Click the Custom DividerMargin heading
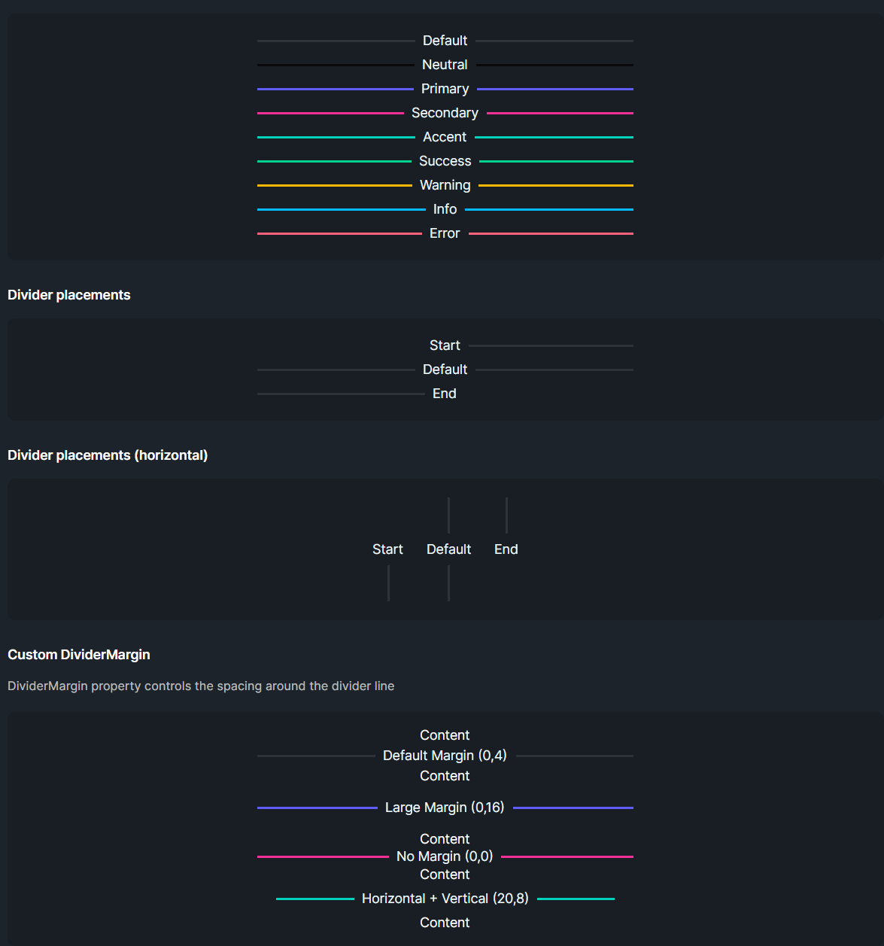The width and height of the screenshot is (884, 946). pyautogui.click(x=79, y=655)
